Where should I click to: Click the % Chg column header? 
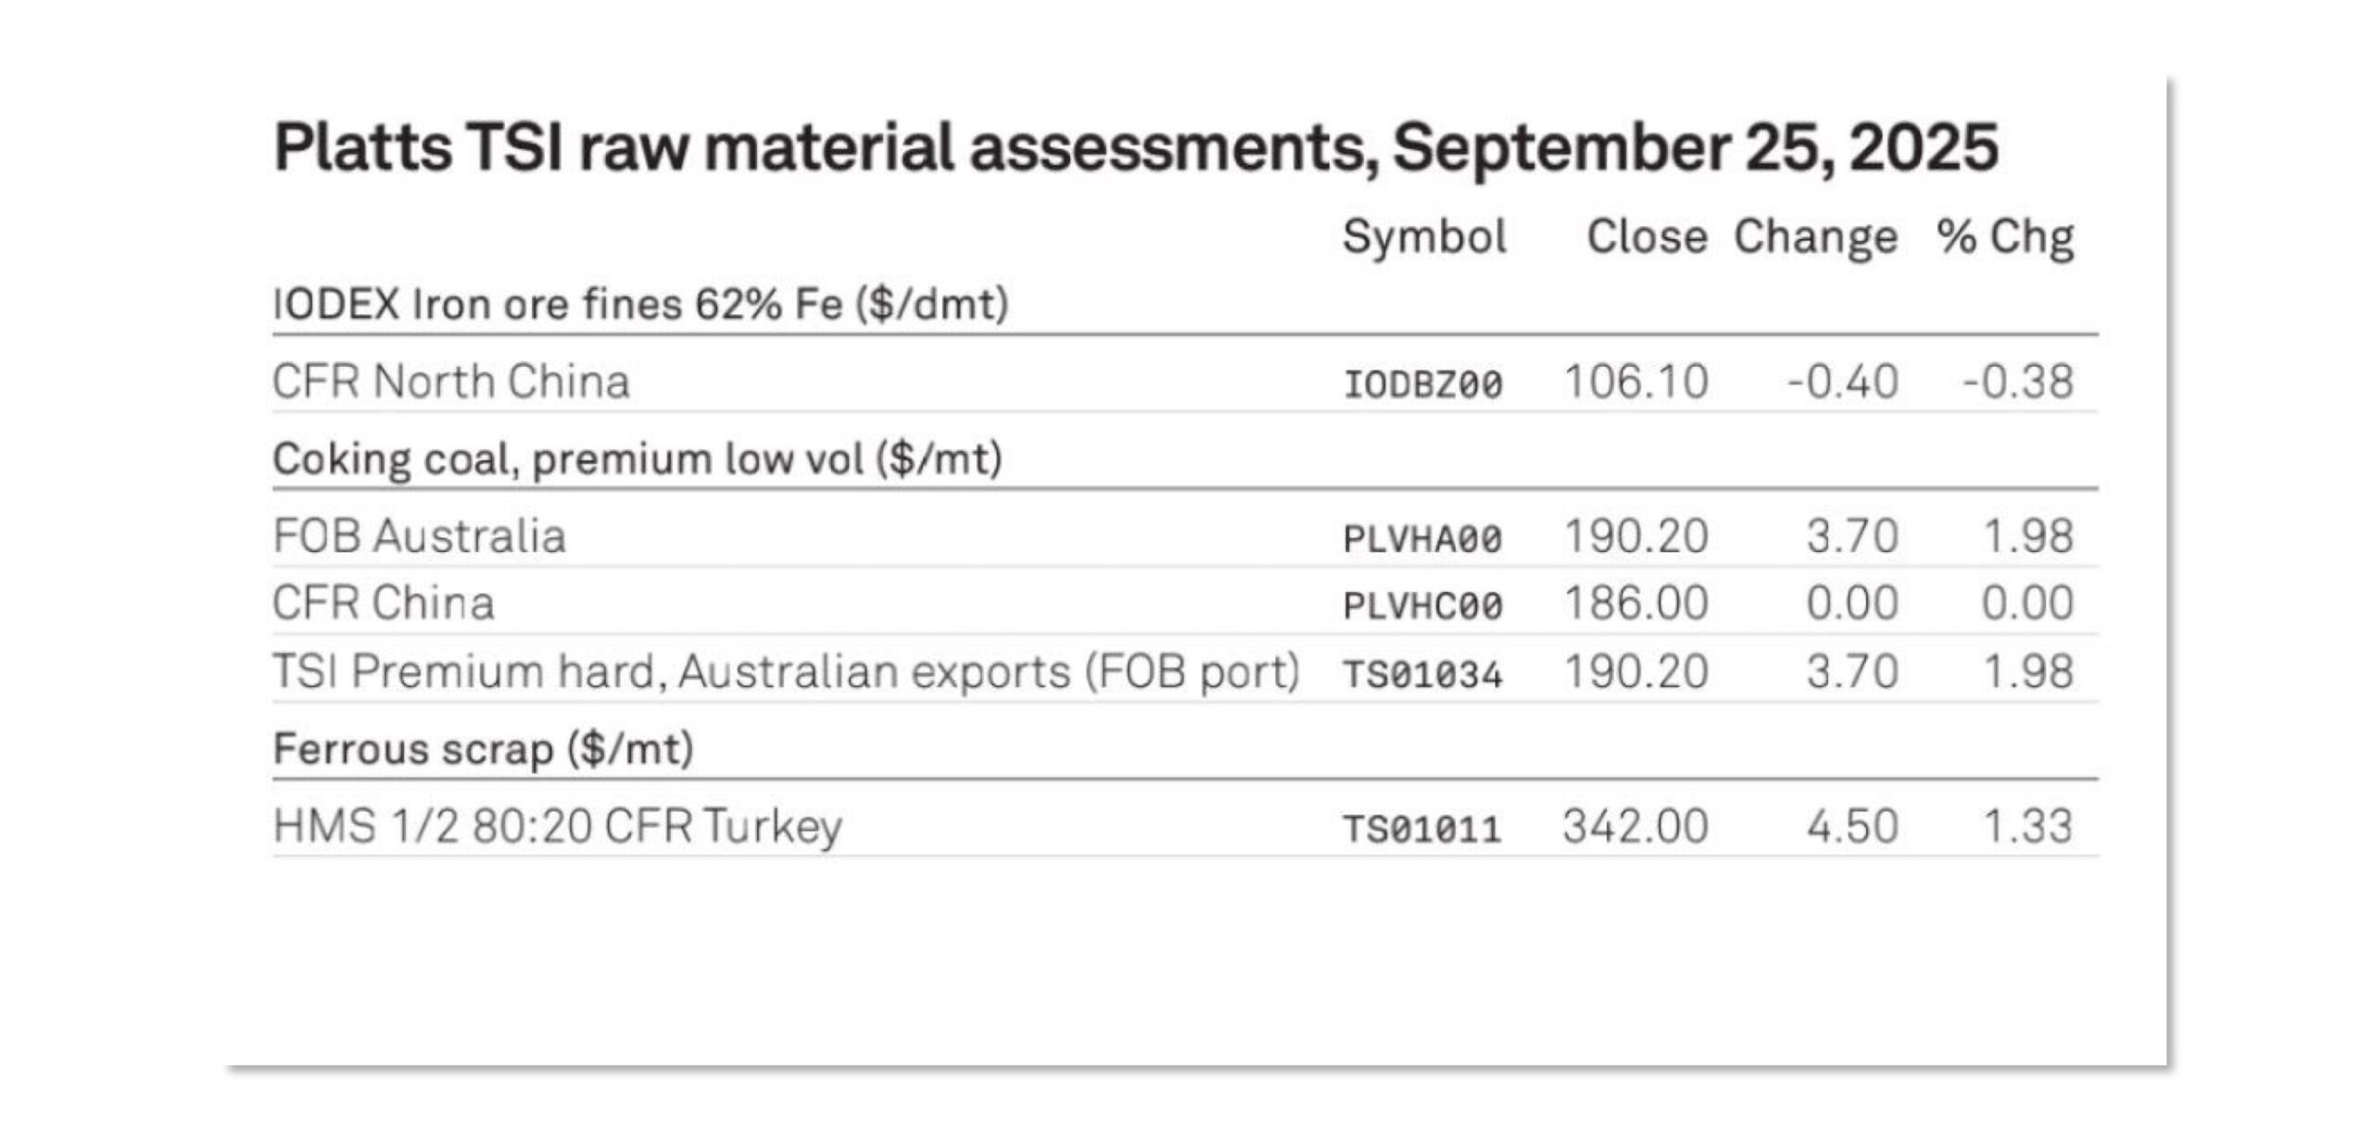(x=2004, y=237)
